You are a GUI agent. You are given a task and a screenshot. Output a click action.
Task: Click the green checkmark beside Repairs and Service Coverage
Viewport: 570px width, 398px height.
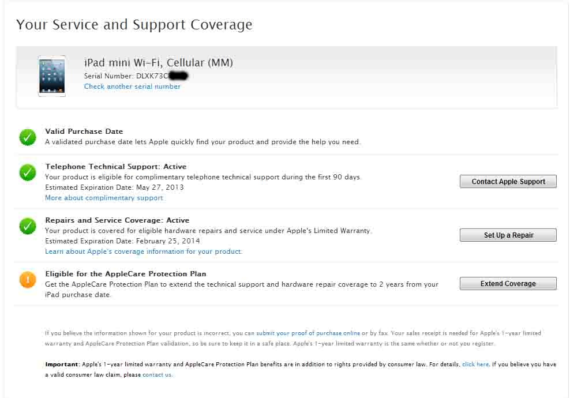(x=28, y=226)
